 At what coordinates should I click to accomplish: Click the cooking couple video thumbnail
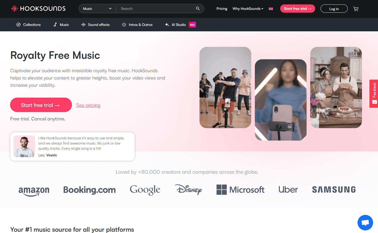pyautogui.click(x=336, y=88)
